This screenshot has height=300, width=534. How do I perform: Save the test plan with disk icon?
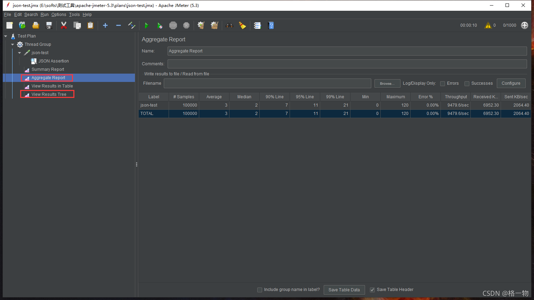pyautogui.click(x=49, y=25)
